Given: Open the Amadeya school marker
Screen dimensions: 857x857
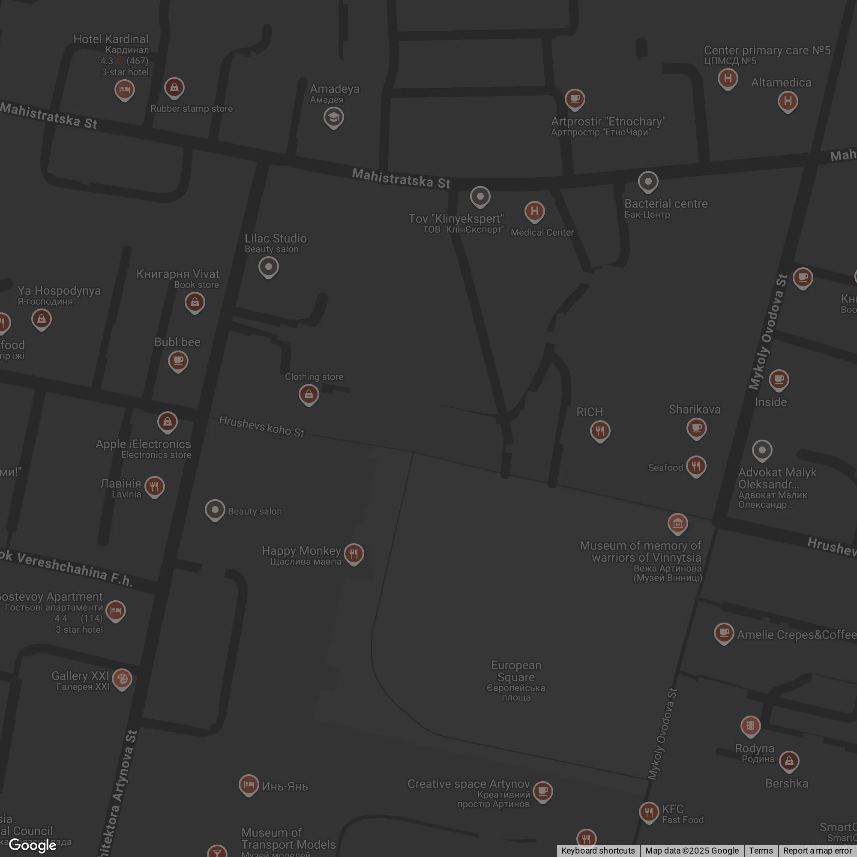Looking at the screenshot, I should point(333,118).
